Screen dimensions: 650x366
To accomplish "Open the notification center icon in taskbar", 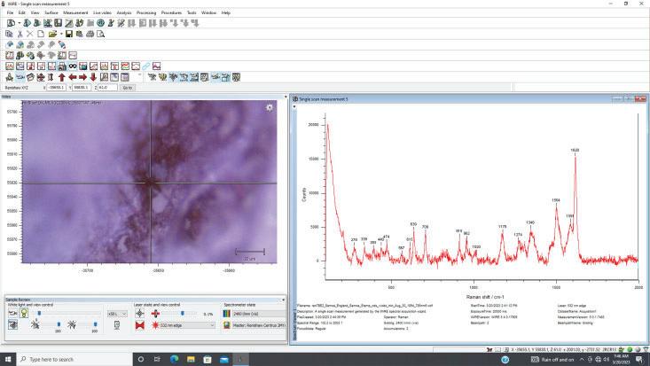I will [639, 359].
